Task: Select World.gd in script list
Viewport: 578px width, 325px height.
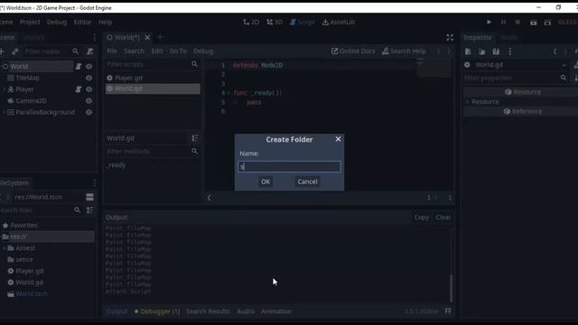Action: click(x=153, y=88)
